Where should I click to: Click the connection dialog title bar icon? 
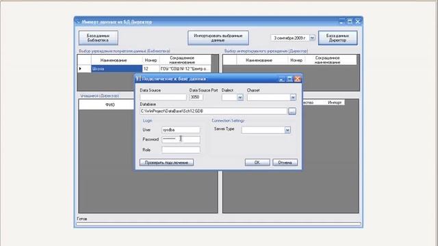point(138,79)
